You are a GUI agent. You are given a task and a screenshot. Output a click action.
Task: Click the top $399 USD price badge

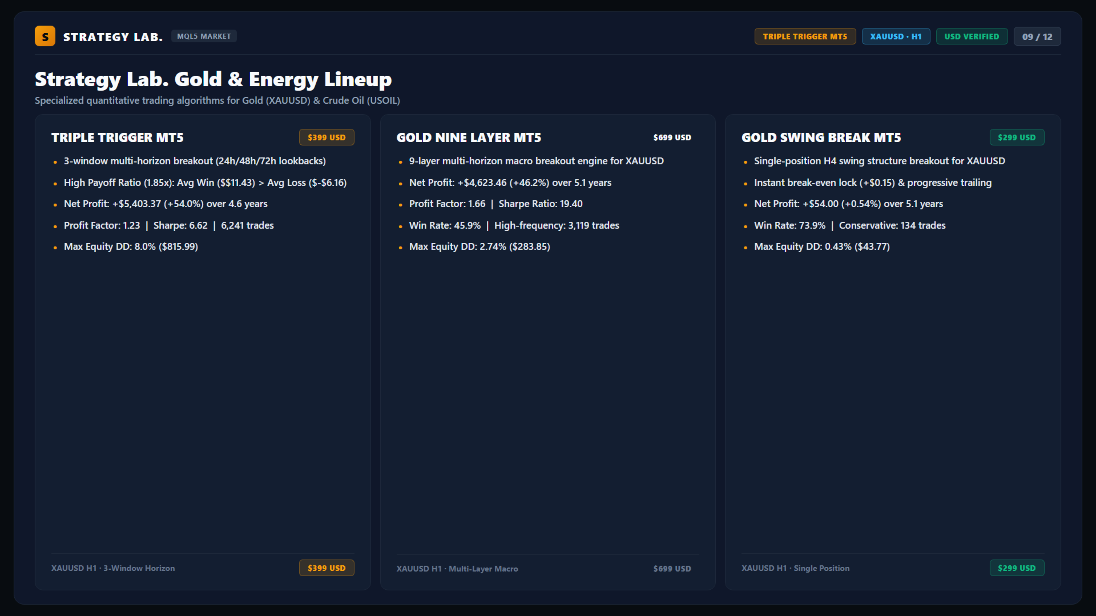point(327,137)
